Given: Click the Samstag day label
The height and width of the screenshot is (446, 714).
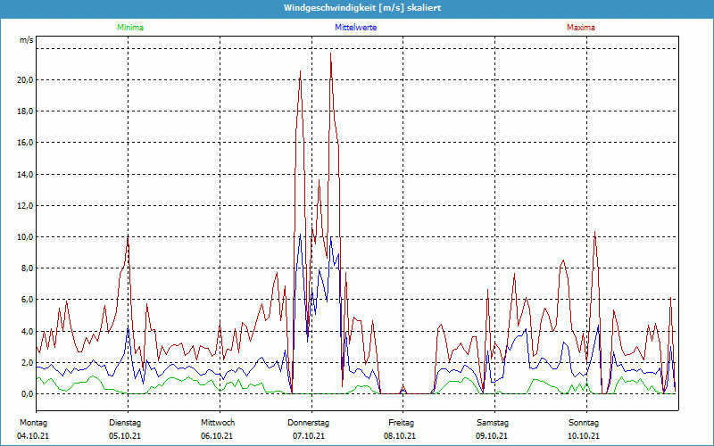Looking at the screenshot, I should coord(493,423).
